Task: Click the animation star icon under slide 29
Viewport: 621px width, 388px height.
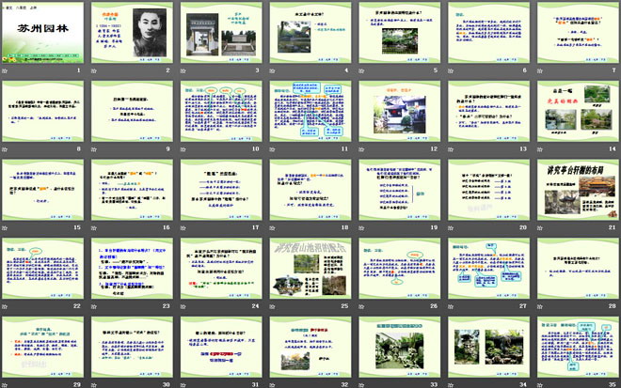Action: coord(5,385)
